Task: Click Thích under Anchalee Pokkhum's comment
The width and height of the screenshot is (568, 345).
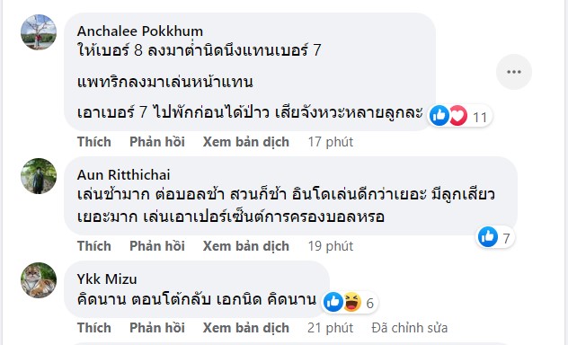Action: (x=94, y=142)
